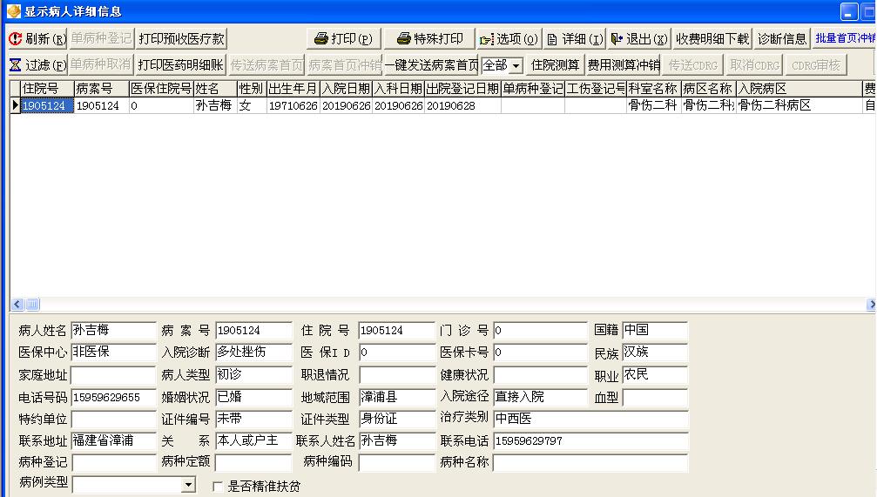Open the 全部 dropdown
Viewport: 877px width, 497px height.
[x=516, y=66]
